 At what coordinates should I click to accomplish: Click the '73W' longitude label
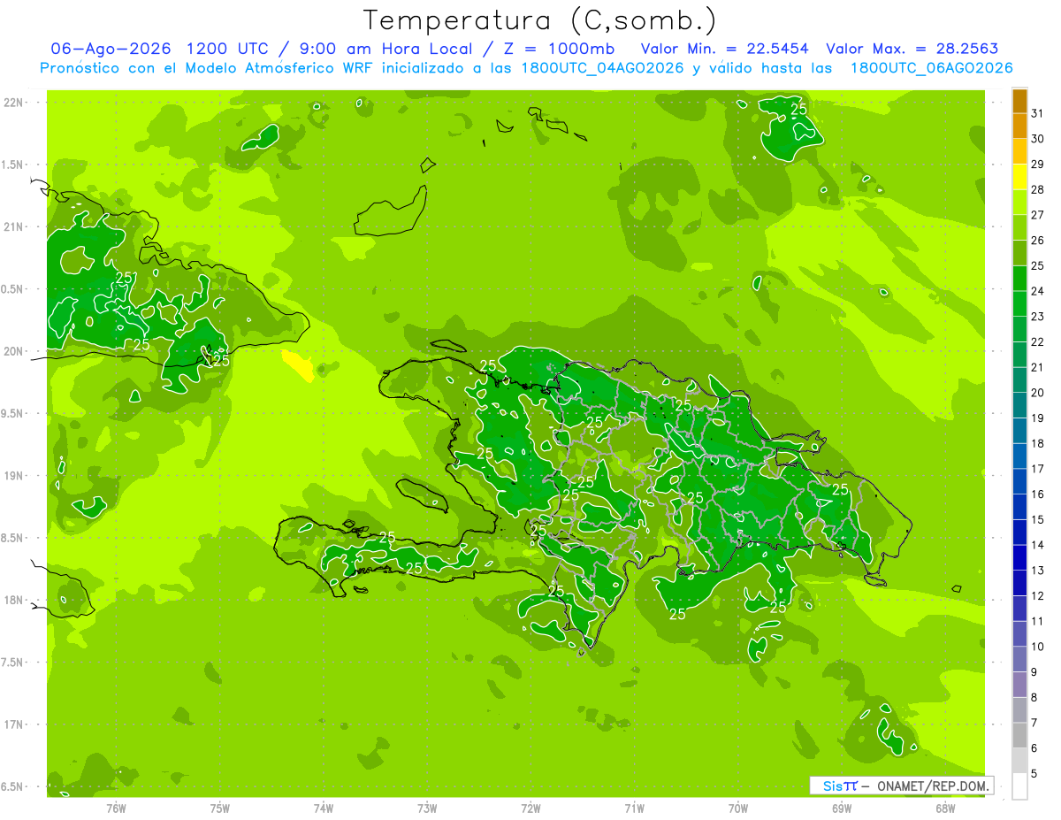pyautogui.click(x=427, y=809)
